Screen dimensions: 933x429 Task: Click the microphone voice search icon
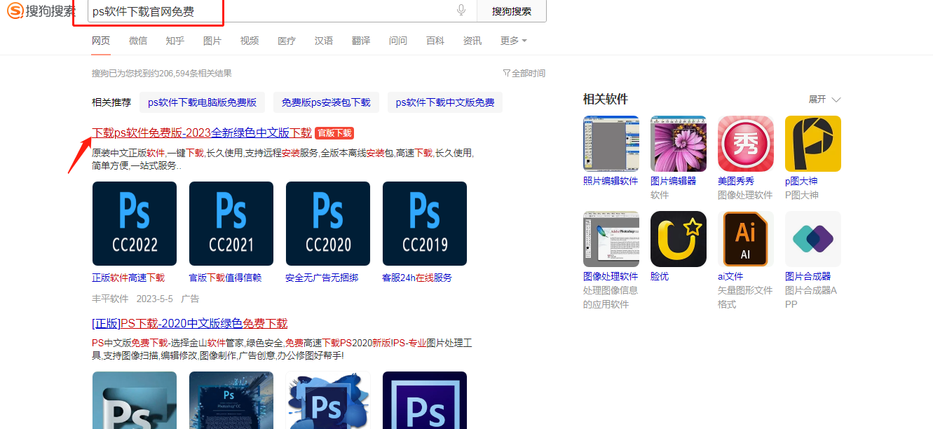(x=461, y=10)
